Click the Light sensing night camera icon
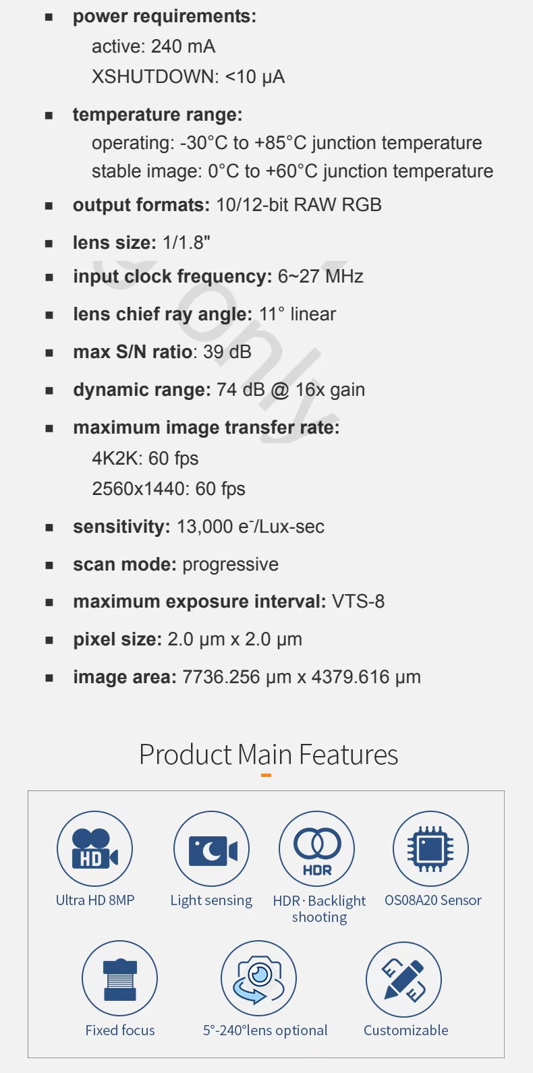 point(211,848)
